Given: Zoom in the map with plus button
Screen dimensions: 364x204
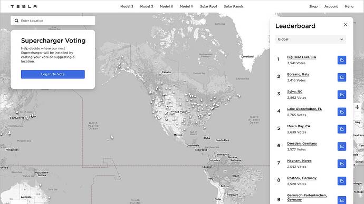Looking at the screenshot, I should (357, 107).
